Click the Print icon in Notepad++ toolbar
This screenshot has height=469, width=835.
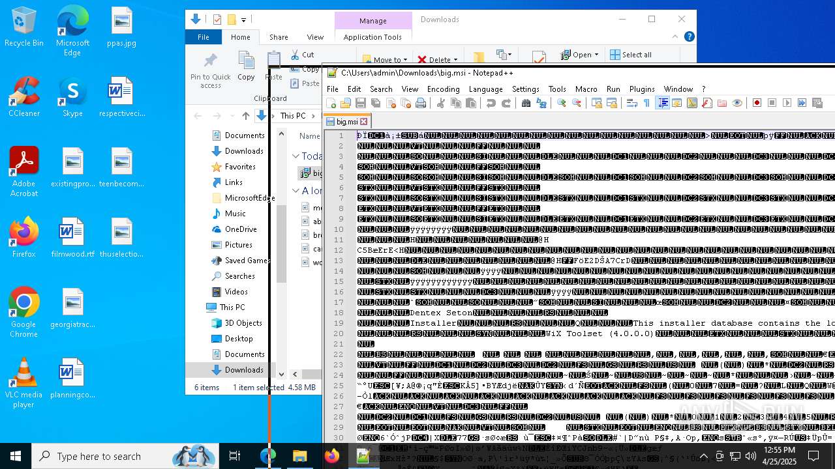421,103
